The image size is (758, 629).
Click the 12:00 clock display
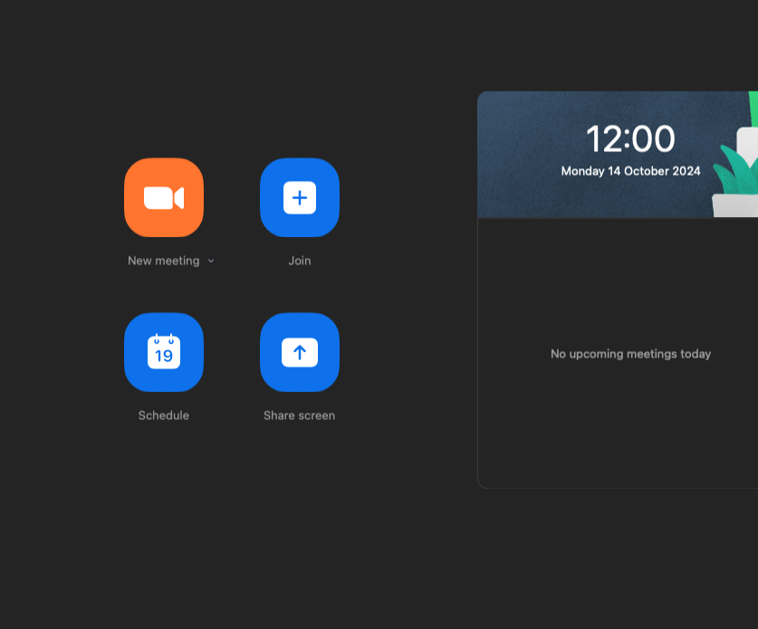(630, 139)
